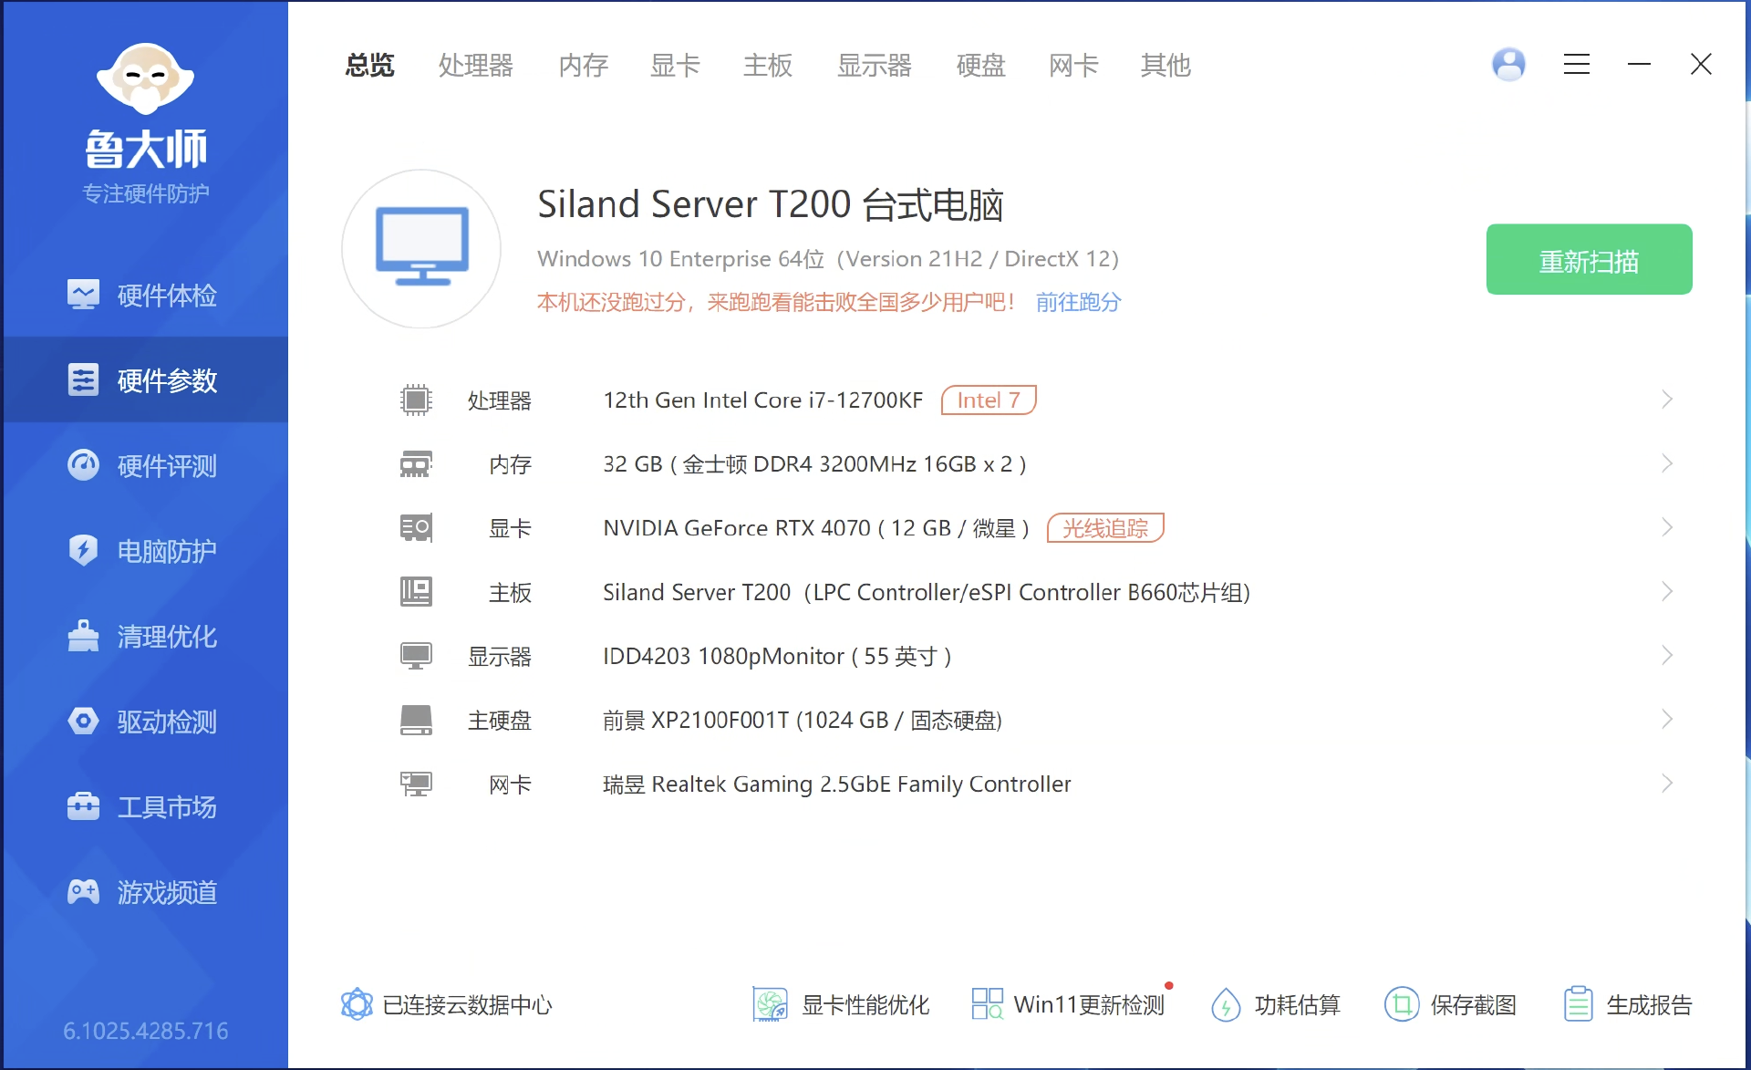Click 生成报告 generate report tool
1751x1070 pixels.
(x=1627, y=1004)
